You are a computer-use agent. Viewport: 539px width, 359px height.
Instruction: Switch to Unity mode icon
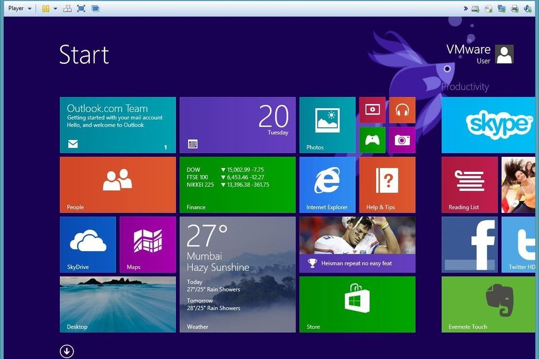point(96,8)
